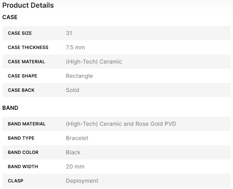Click the CASE THICKNESS label
This screenshot has height=189, width=233.
point(28,48)
